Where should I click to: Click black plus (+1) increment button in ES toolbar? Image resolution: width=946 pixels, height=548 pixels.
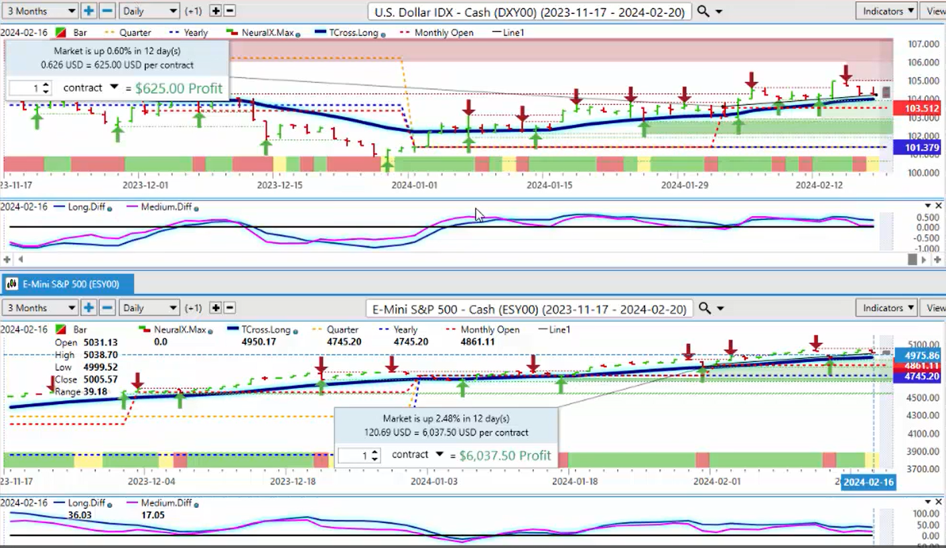[216, 308]
